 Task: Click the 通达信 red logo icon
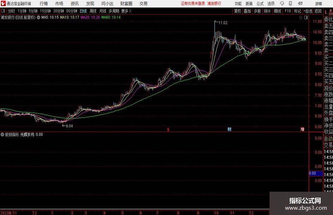pos(3,4)
